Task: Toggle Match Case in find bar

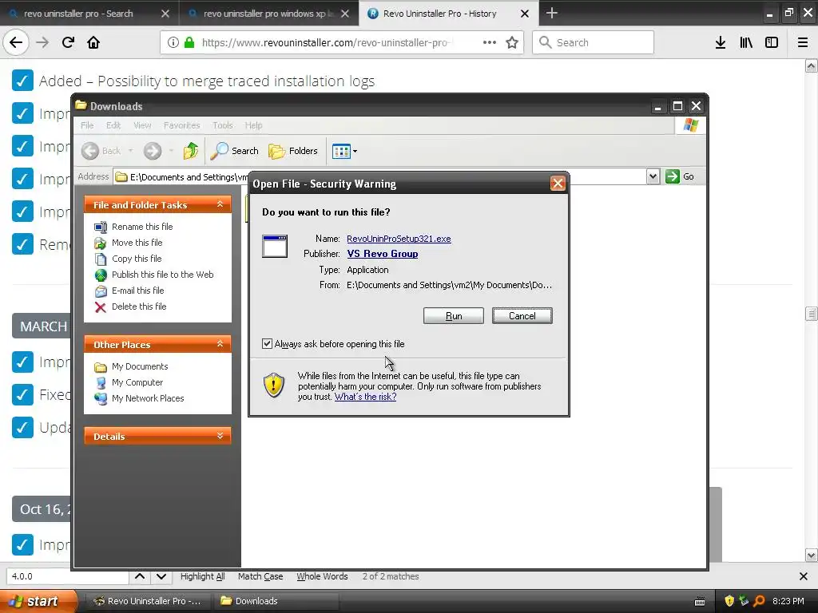Action: pyautogui.click(x=260, y=576)
